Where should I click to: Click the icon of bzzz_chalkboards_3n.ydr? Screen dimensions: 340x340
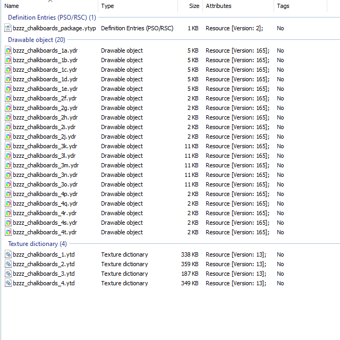8,175
